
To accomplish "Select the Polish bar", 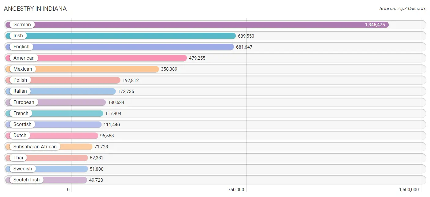I will [x=63, y=80].
